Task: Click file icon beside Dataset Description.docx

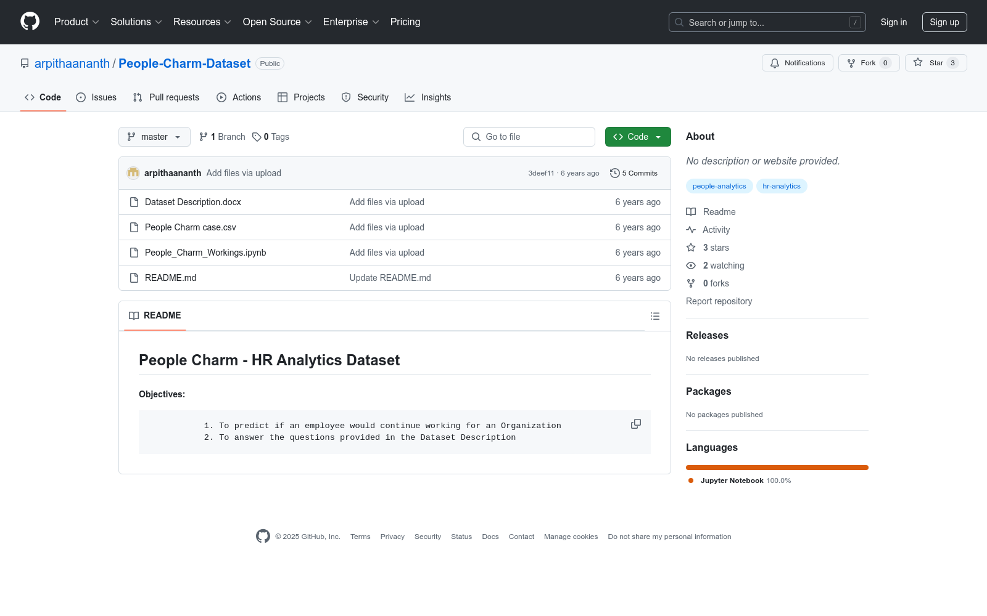Action: [x=134, y=202]
